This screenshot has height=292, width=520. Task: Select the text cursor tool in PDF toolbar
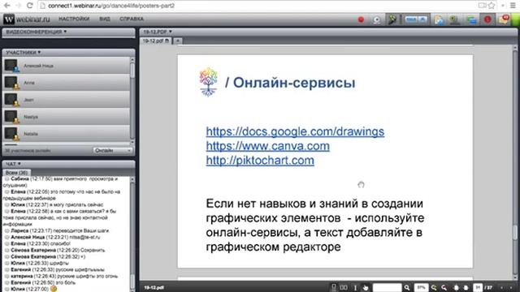(x=355, y=288)
